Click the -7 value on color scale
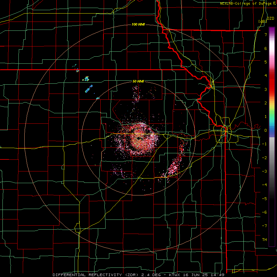 click(x=264, y=226)
